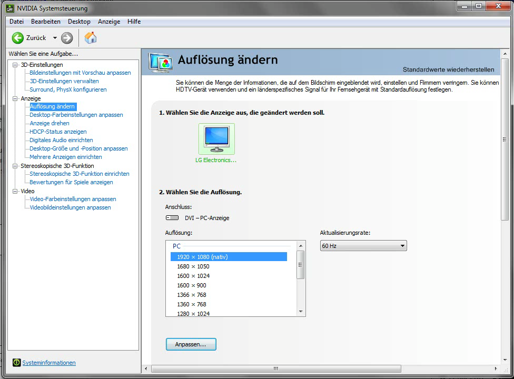Click main panel scroll up arrow

tap(505, 54)
